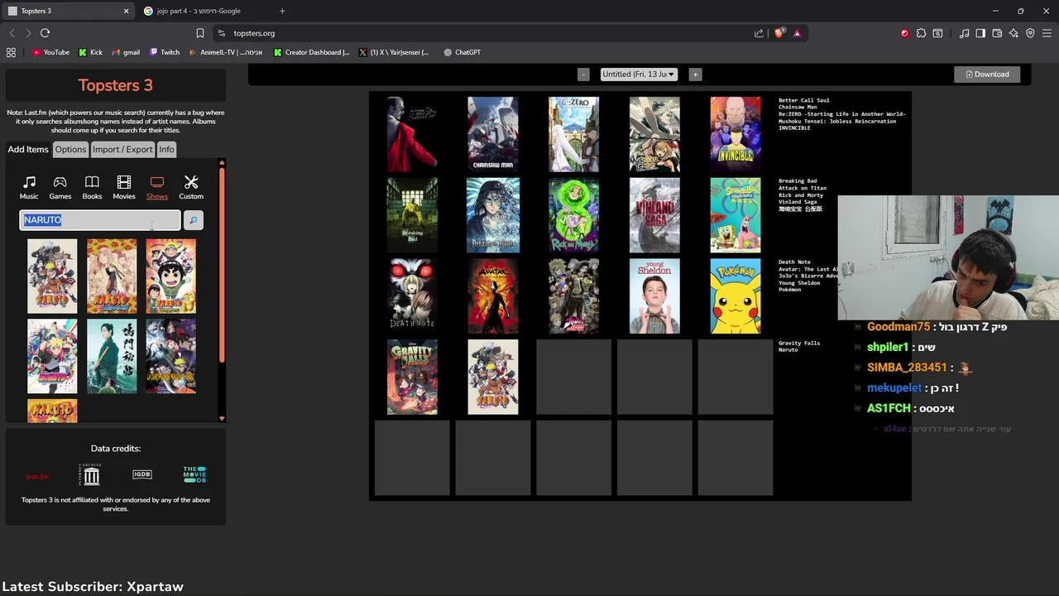Open the Leo AI sparkle icon
The height and width of the screenshot is (596, 1059).
coord(1013,33)
